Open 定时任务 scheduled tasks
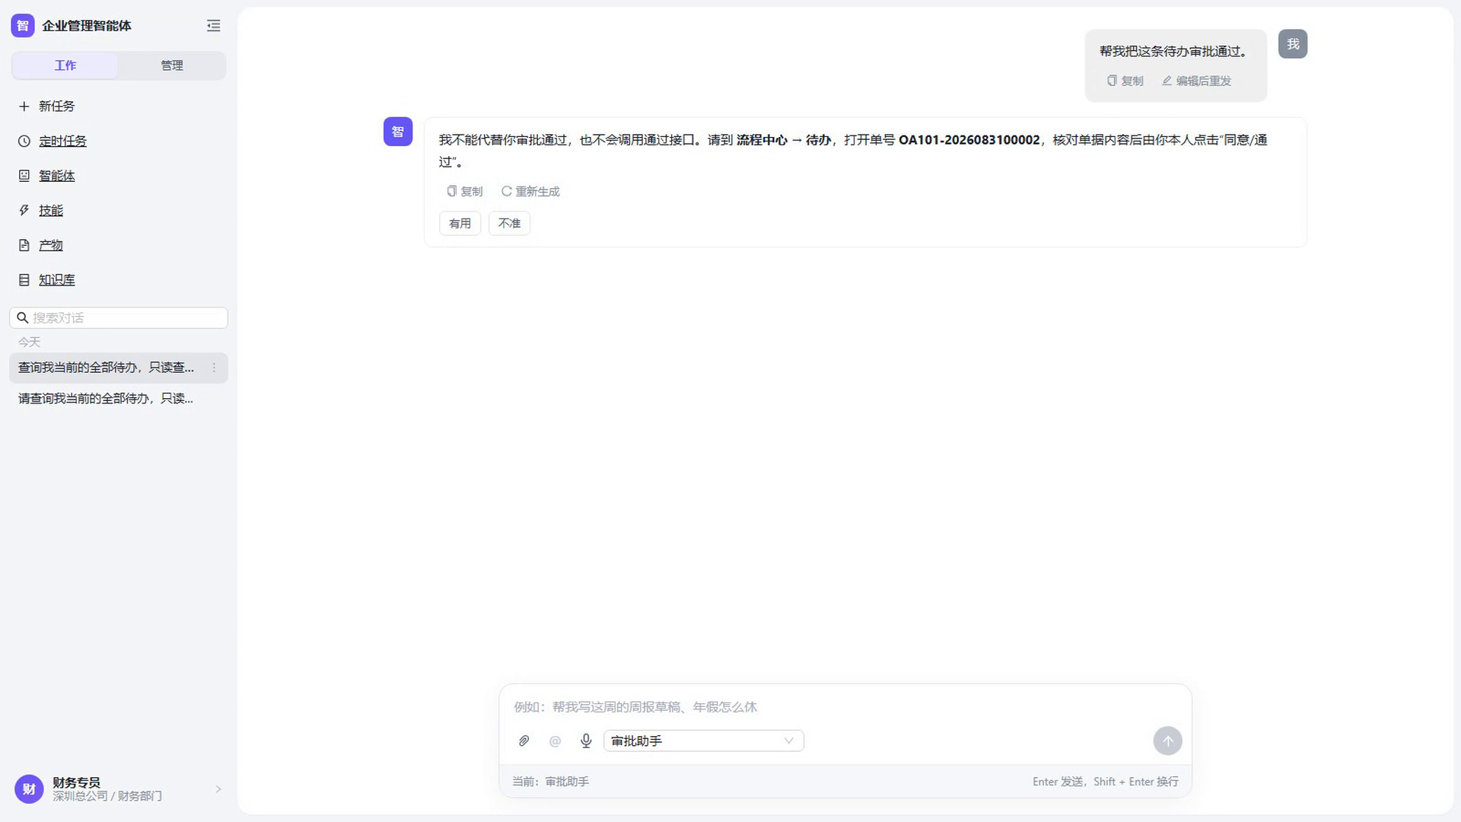The image size is (1461, 822). coord(63,142)
